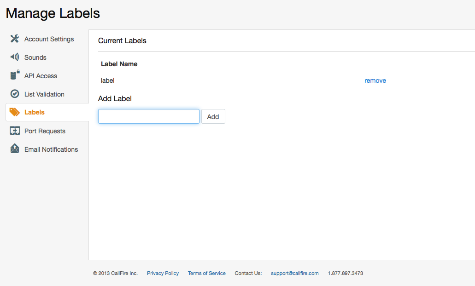Email support@callfire.com via the footer link
This screenshot has width=475, height=286.
coord(294,273)
